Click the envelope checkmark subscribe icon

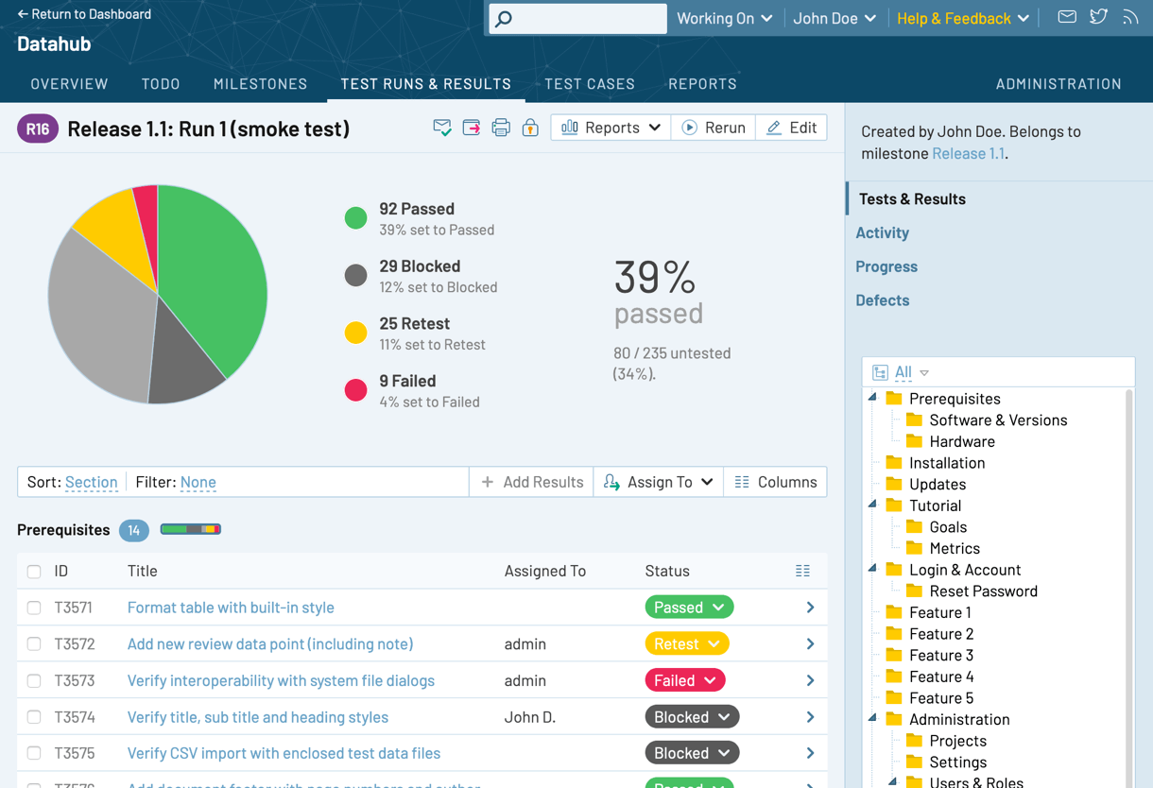[441, 128]
